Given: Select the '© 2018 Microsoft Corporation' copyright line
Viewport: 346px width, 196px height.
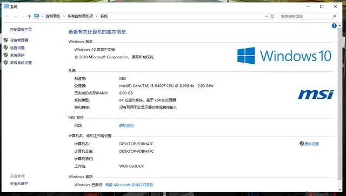Looking at the screenshot, I should point(115,57).
